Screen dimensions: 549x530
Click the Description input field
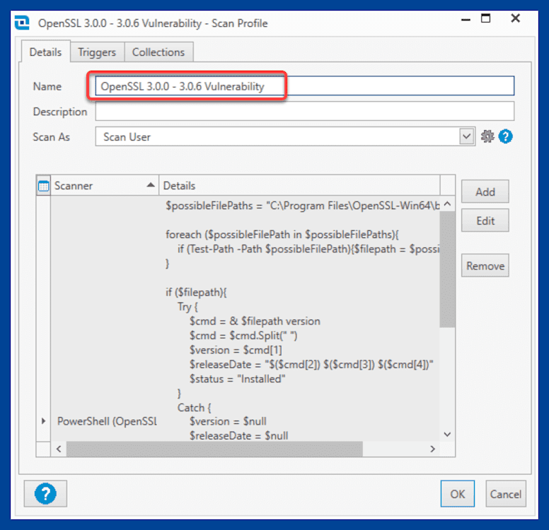(x=305, y=111)
